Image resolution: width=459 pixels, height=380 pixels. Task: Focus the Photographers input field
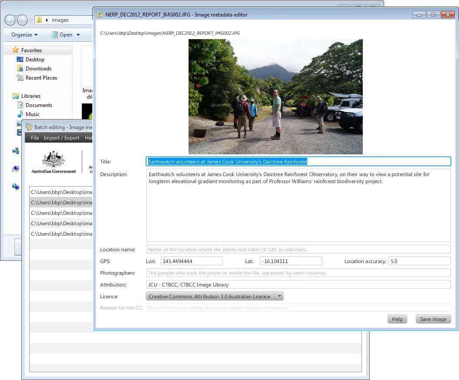coord(298,273)
